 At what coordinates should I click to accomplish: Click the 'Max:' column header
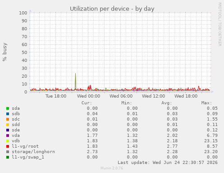206,103
